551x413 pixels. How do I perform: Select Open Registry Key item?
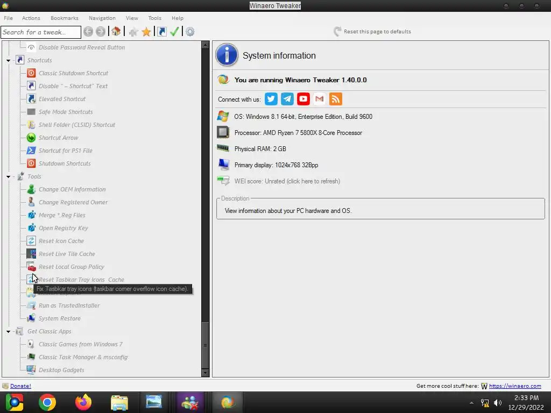pyautogui.click(x=63, y=228)
